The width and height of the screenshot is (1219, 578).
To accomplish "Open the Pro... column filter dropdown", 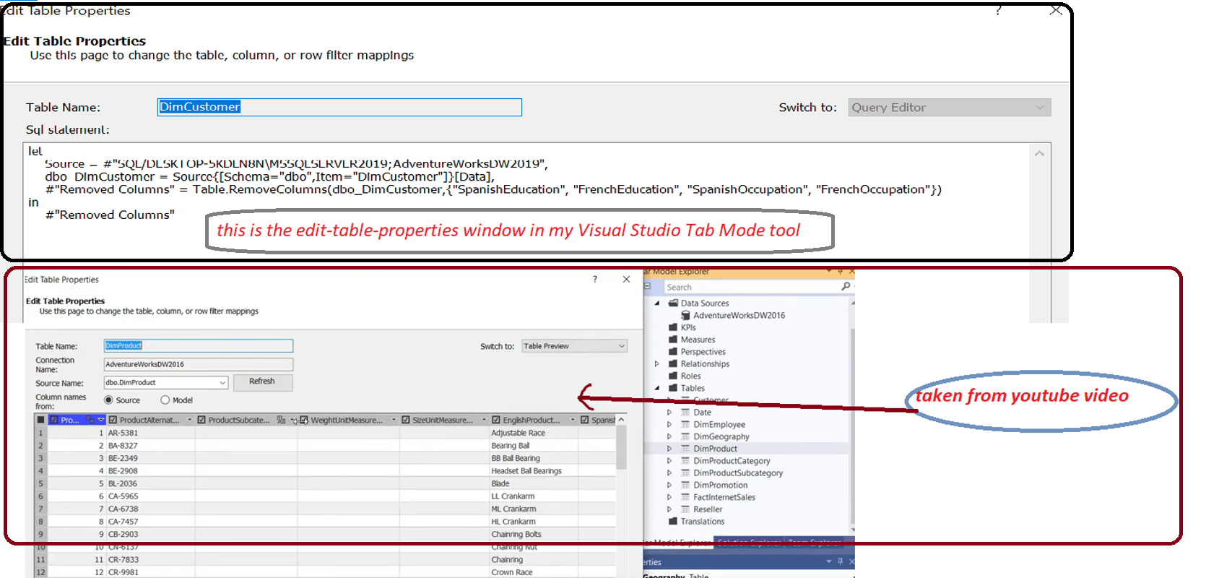I will (102, 420).
